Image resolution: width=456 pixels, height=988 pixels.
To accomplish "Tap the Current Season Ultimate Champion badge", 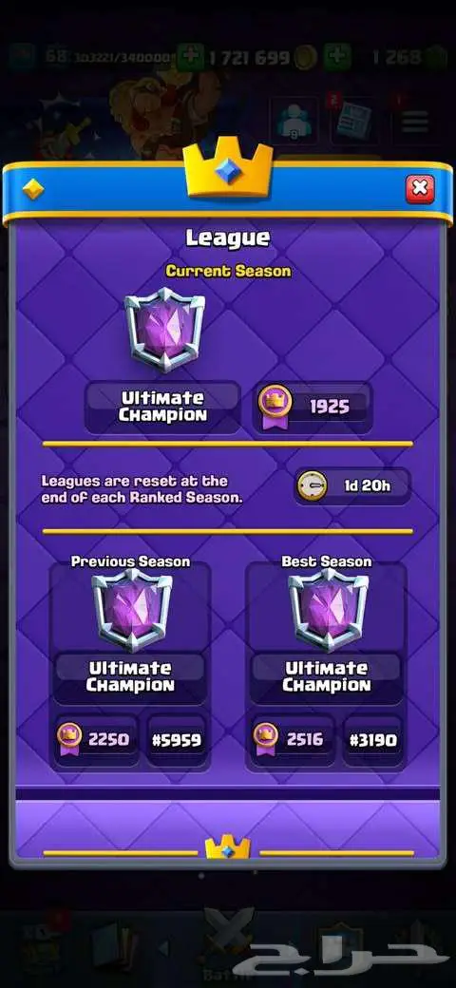I will 165,329.
